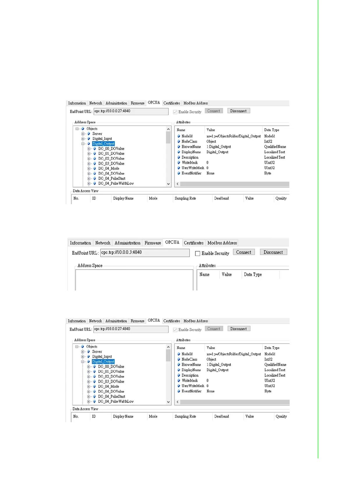Click DO_03_DOValue node icon in bottom screenshot
Image resolution: width=347 pixels, height=491 pixels.
coord(94,381)
